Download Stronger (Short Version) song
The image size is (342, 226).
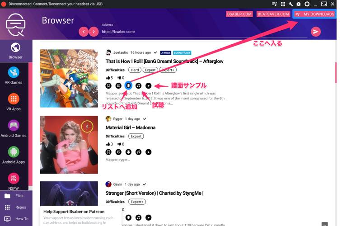(x=128, y=217)
